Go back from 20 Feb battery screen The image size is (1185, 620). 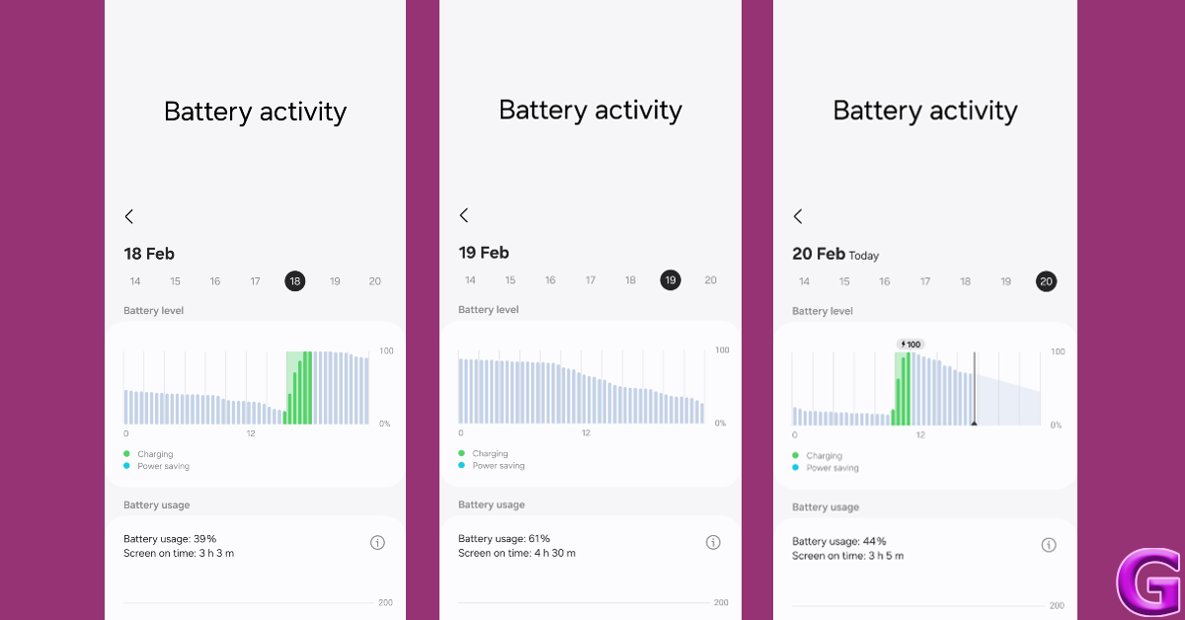click(x=798, y=216)
